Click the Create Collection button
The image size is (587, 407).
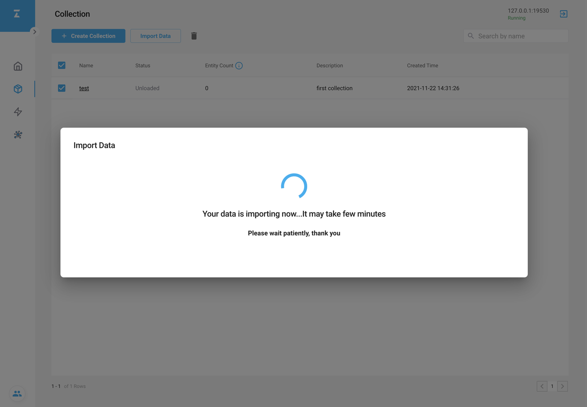(88, 36)
